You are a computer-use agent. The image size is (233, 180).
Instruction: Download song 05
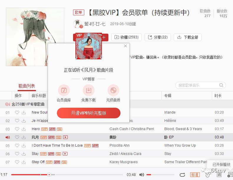pyautogui.click(x=24, y=145)
